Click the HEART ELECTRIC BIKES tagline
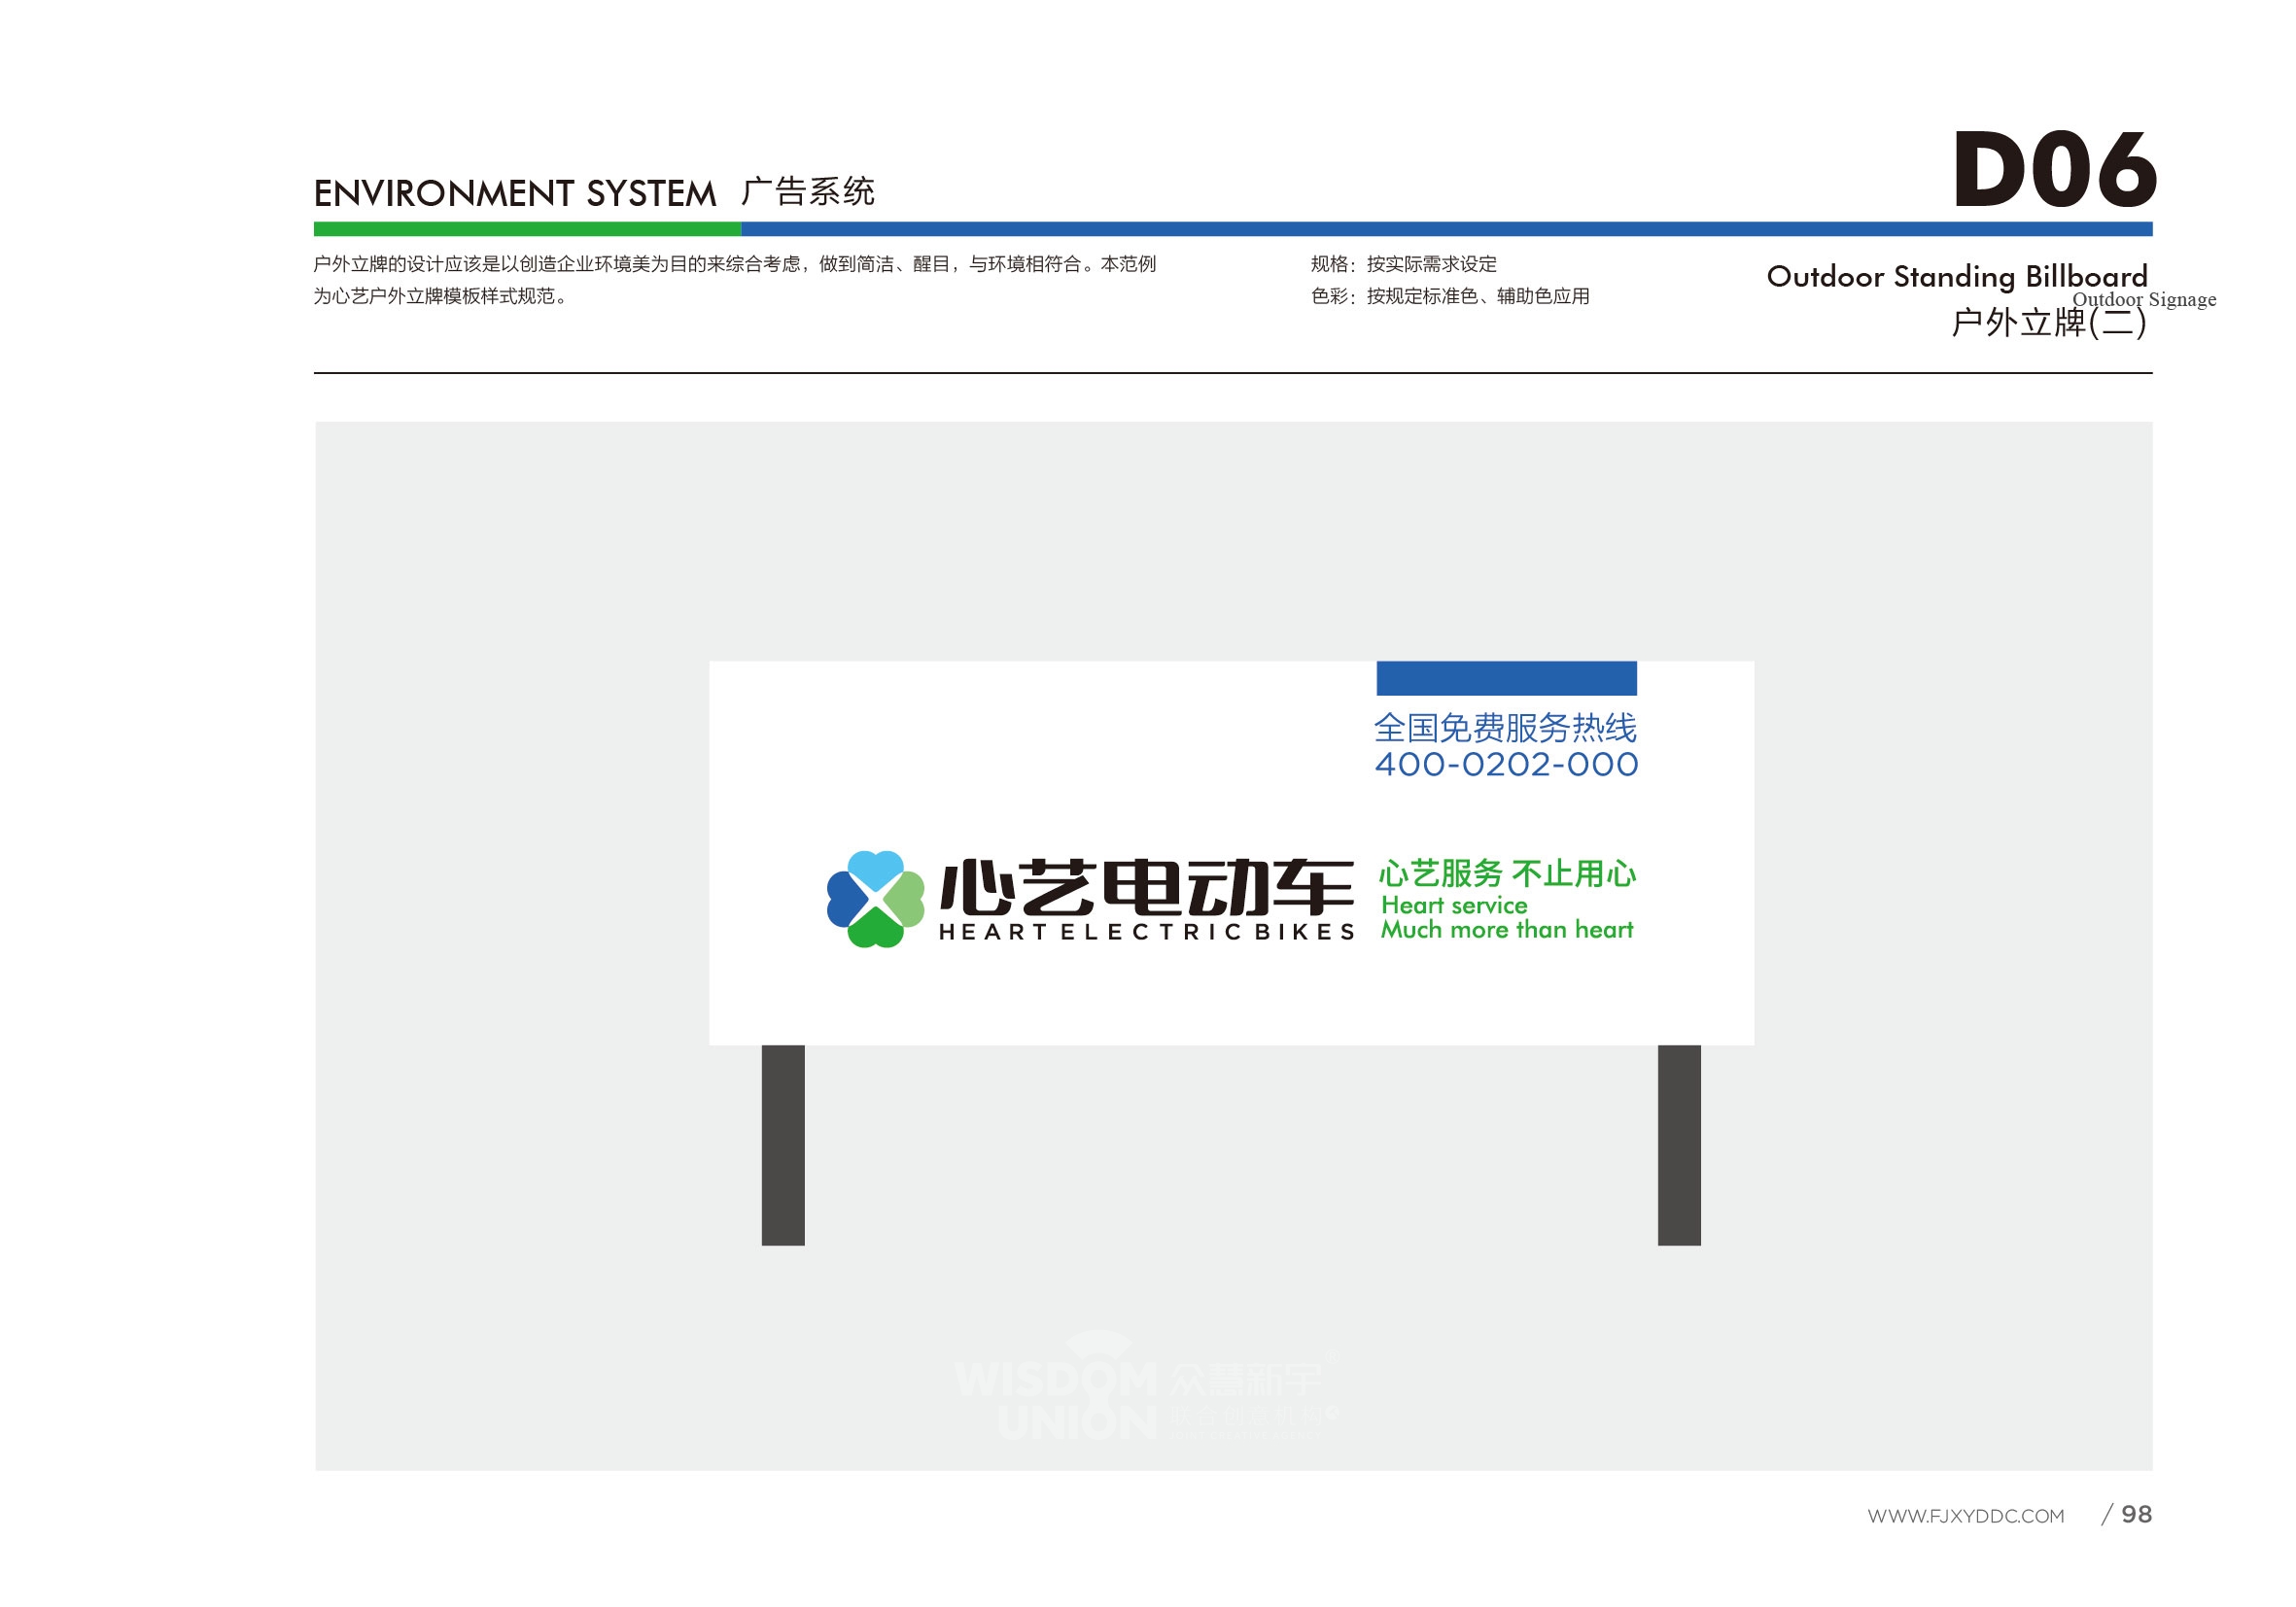This screenshot has width=2296, height=1607. pos(1146,933)
